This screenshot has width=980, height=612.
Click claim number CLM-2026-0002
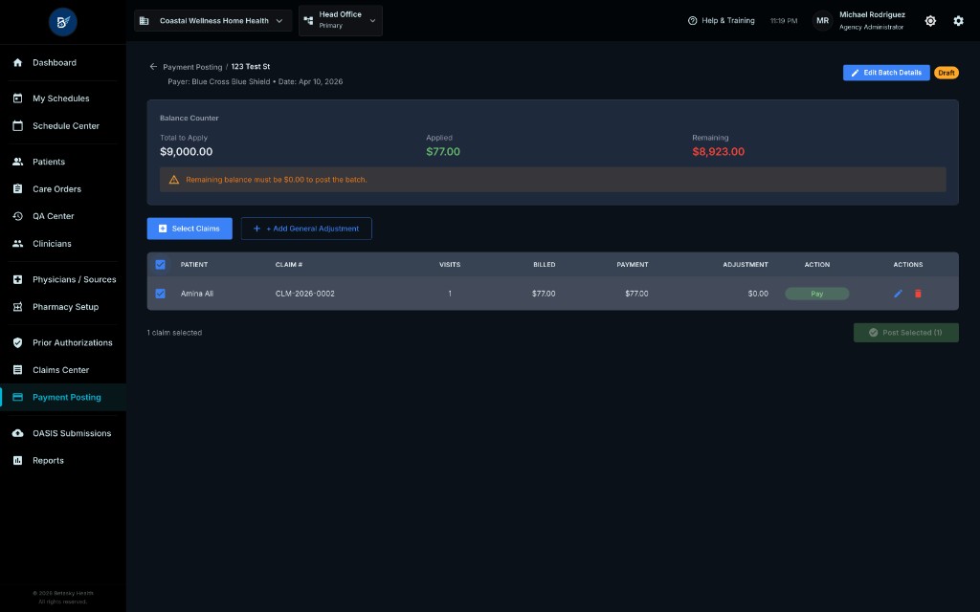click(305, 294)
